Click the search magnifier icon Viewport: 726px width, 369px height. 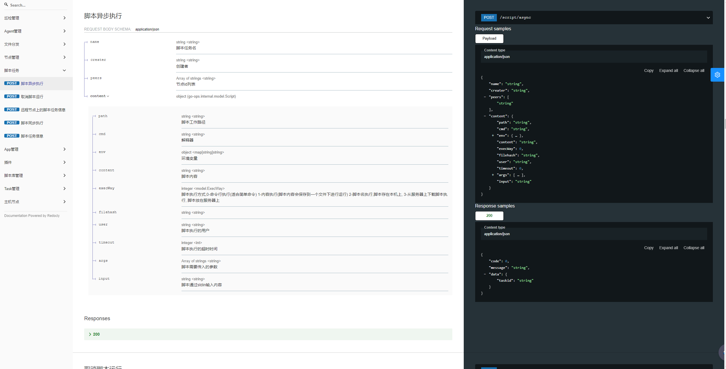[6, 5]
